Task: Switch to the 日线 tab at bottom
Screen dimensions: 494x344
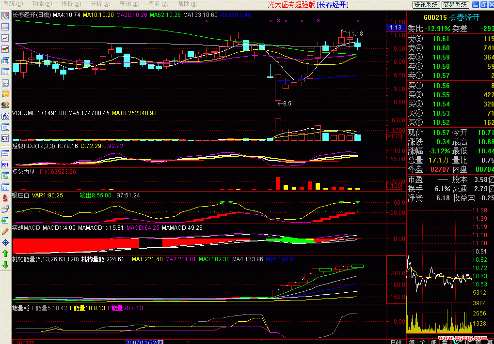Action: [x=396, y=341]
